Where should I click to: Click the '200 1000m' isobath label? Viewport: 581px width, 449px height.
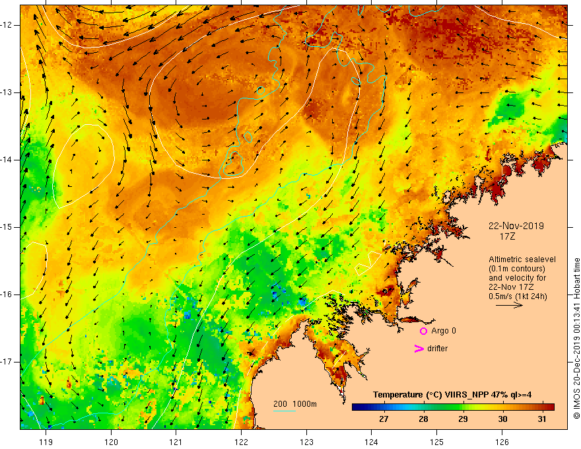coord(295,404)
